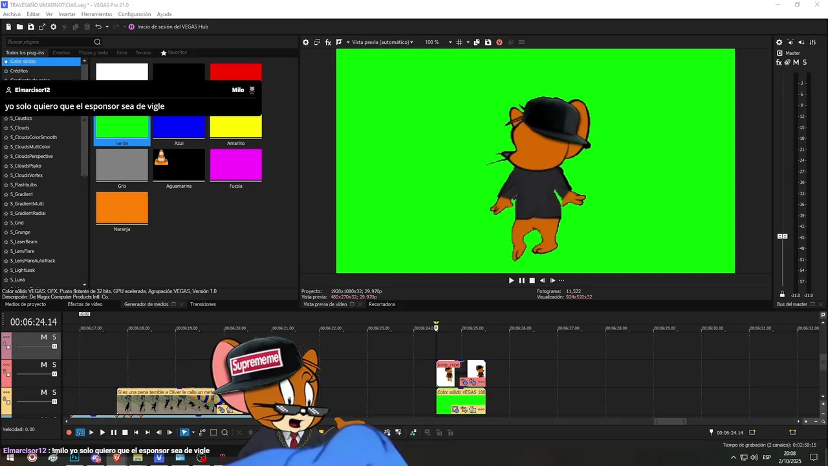Switch to Efectos de vídeo tab
Image resolution: width=828 pixels, height=466 pixels.
[x=85, y=304]
